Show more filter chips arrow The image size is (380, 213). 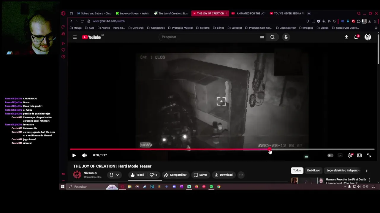pos(367,171)
